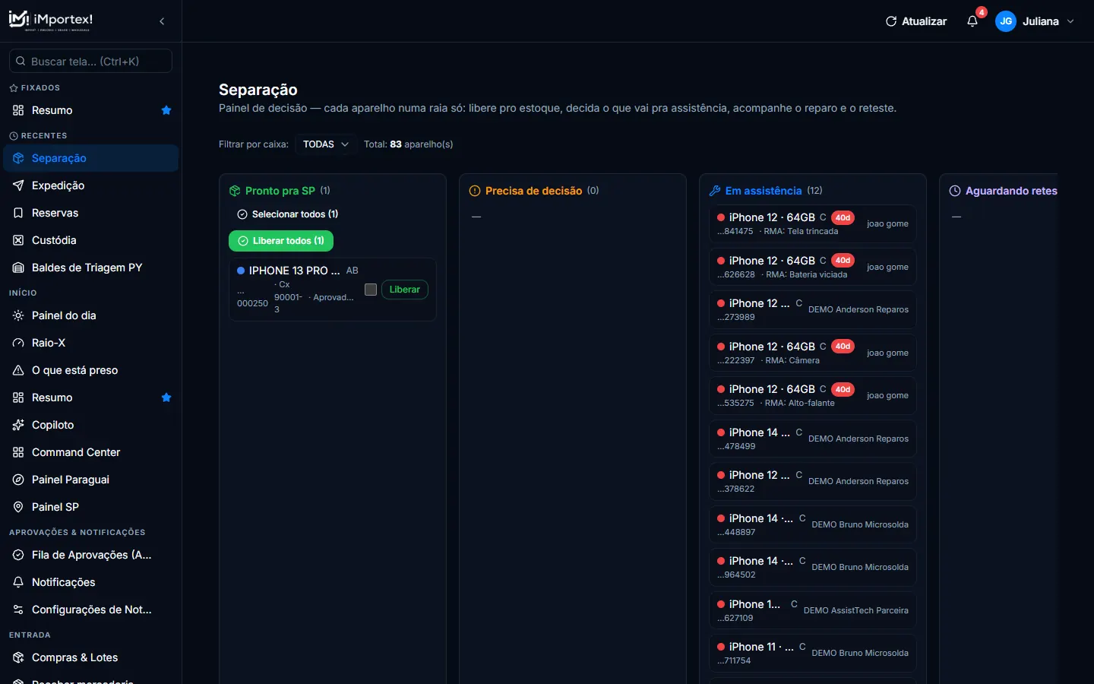Click the Expedição paper-plane icon
The image size is (1094, 684).
coord(18,185)
